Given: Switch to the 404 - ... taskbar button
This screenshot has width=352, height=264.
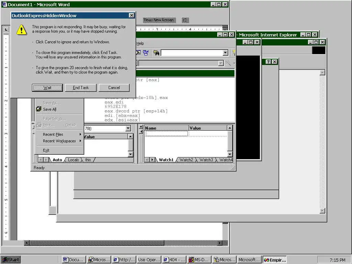Looking at the screenshot, I should point(174,260).
